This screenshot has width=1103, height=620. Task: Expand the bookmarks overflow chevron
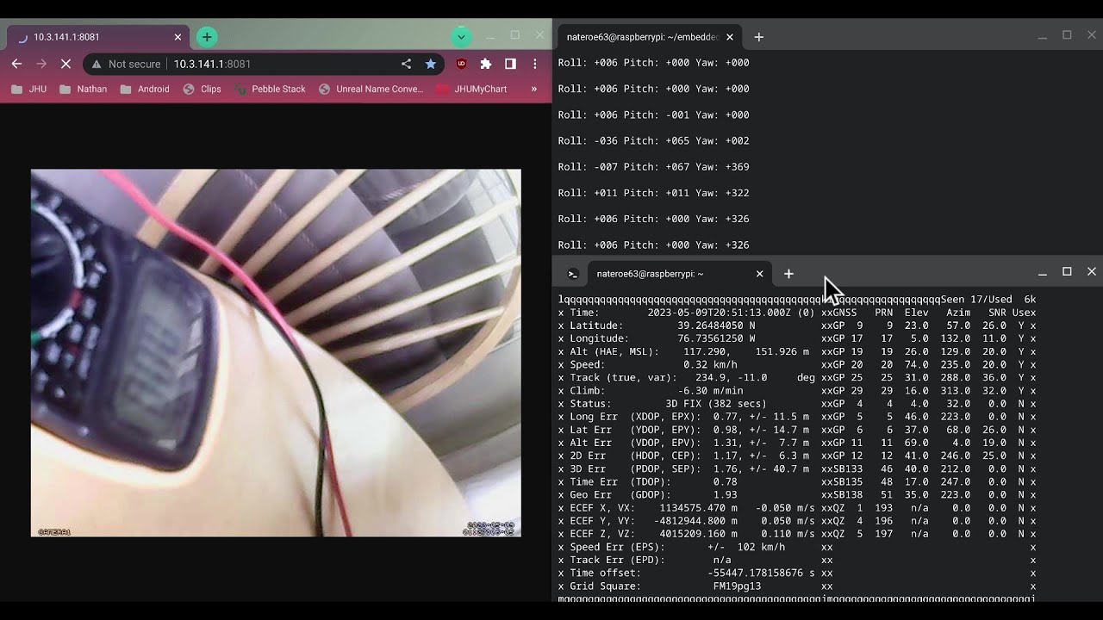534,89
